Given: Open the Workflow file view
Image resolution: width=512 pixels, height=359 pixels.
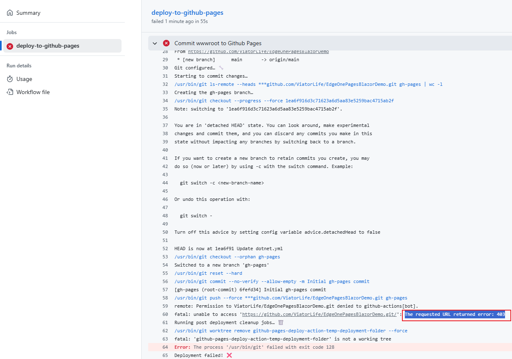Looking at the screenshot, I should [33, 92].
